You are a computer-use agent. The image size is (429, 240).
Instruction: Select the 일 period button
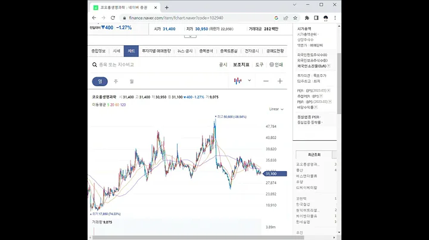click(x=100, y=81)
